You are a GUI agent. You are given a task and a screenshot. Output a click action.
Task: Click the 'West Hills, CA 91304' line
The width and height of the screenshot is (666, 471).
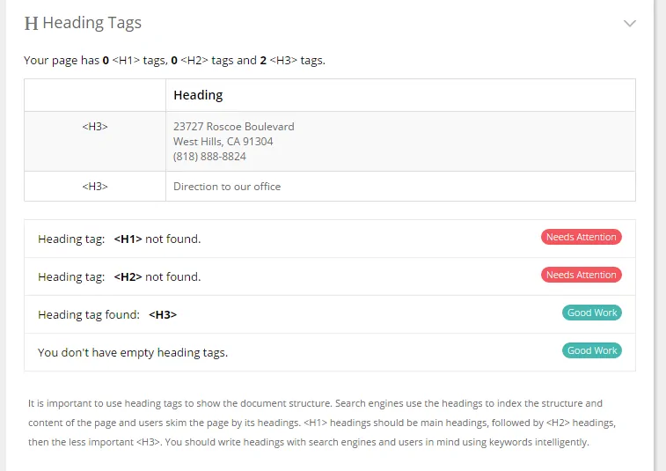click(x=223, y=142)
